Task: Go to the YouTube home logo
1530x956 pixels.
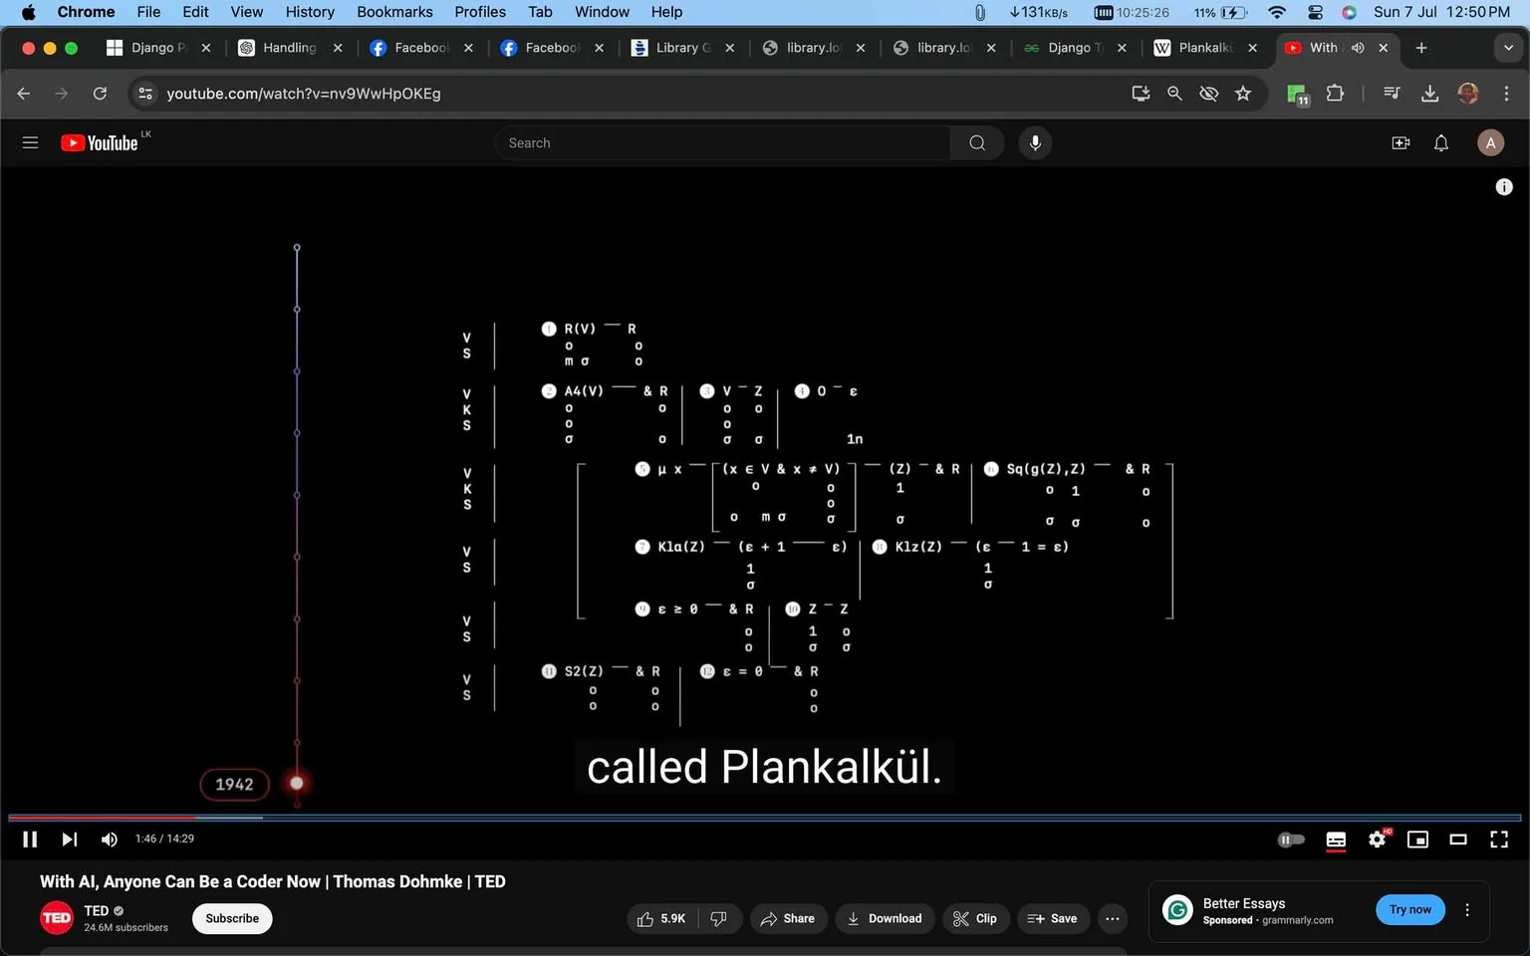Action: click(x=100, y=142)
